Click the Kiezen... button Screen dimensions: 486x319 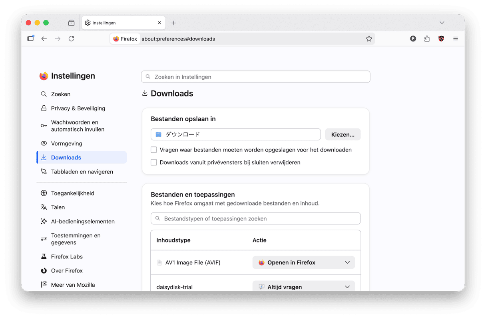pos(343,134)
